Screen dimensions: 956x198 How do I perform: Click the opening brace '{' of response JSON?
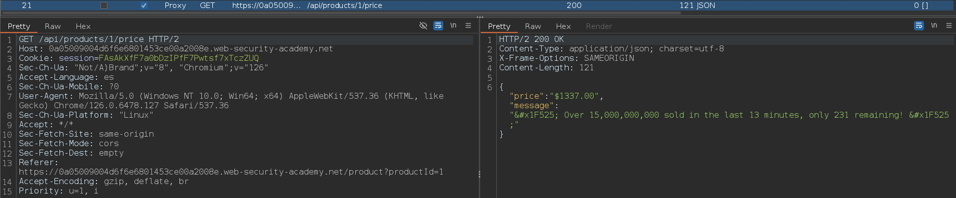coord(501,87)
